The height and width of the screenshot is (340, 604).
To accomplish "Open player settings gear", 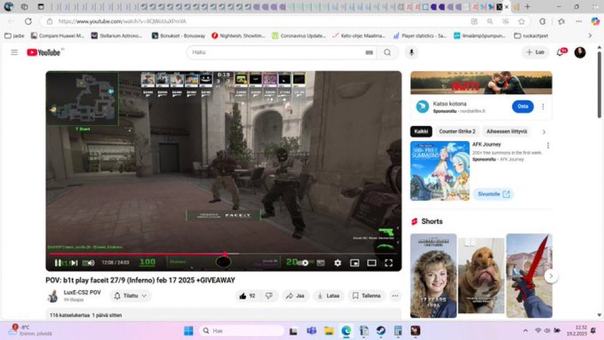I will coord(338,263).
